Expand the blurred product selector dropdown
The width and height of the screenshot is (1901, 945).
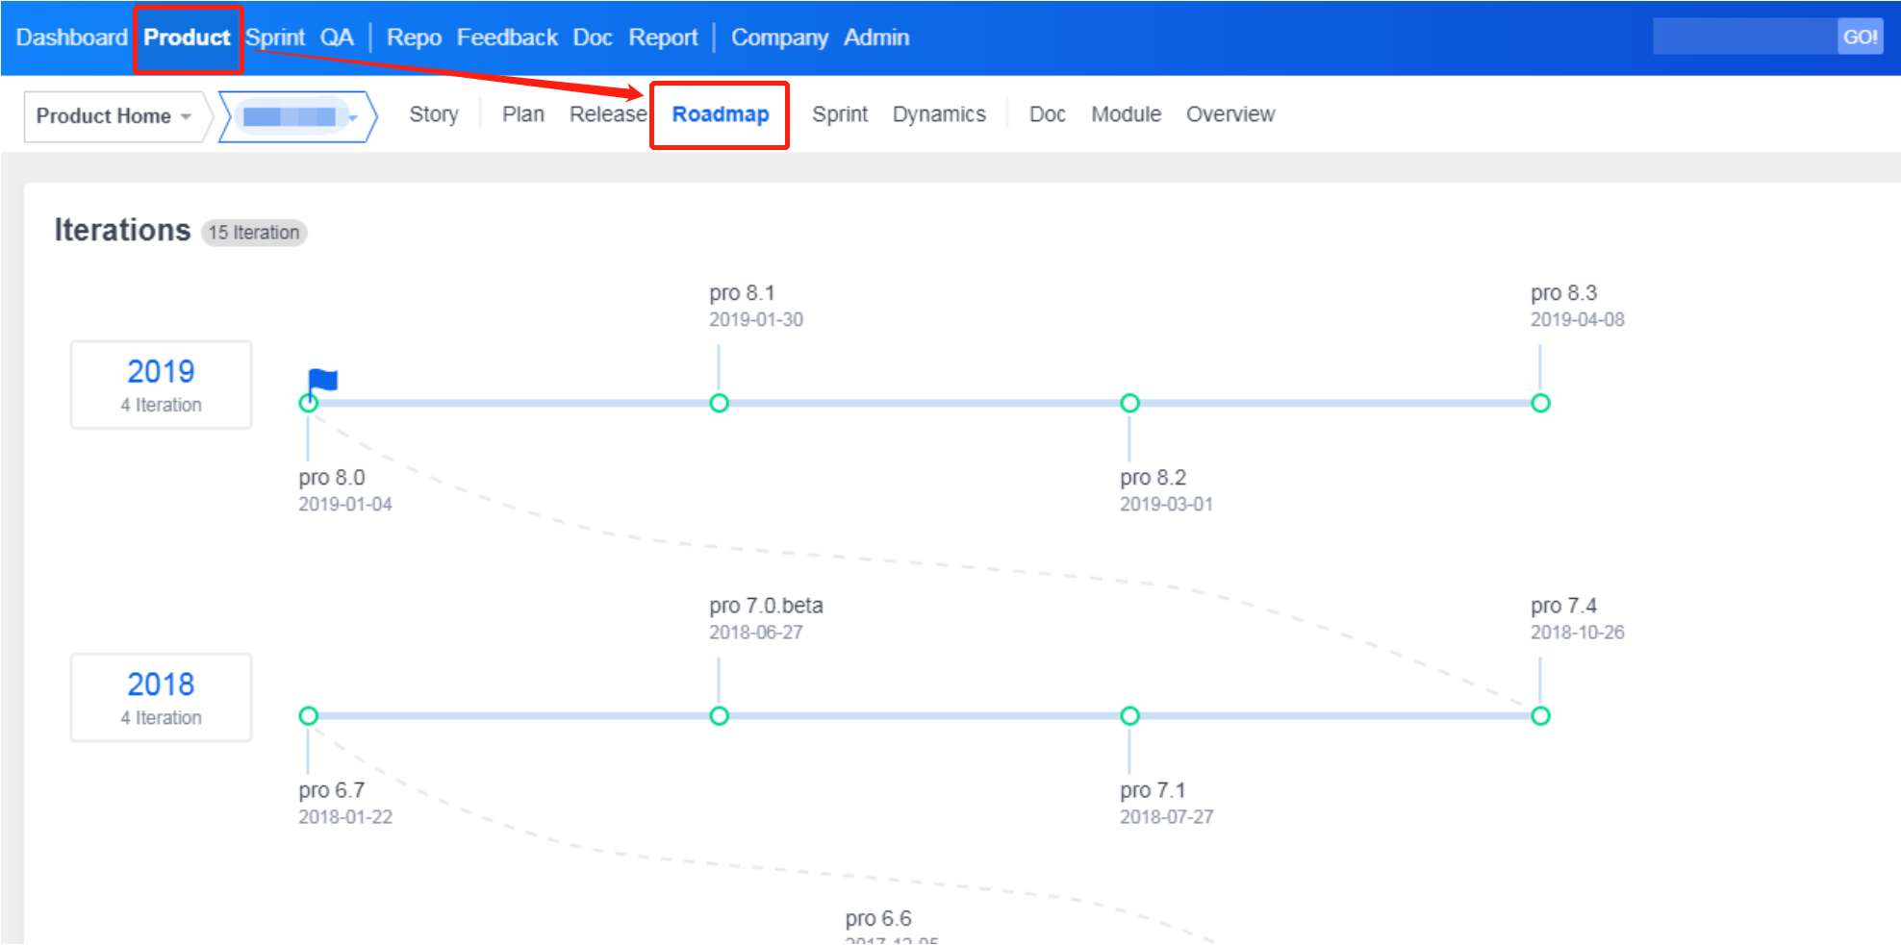298,117
